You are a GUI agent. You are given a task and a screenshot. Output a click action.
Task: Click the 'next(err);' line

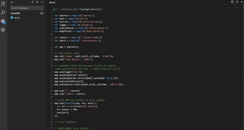pyautogui.click(x=63, y=113)
